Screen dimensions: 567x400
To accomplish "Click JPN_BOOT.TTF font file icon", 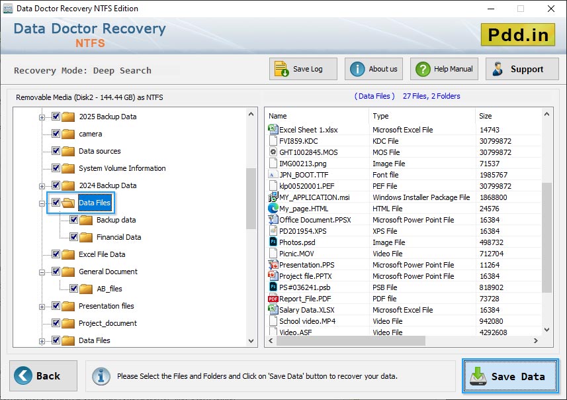I will point(273,174).
